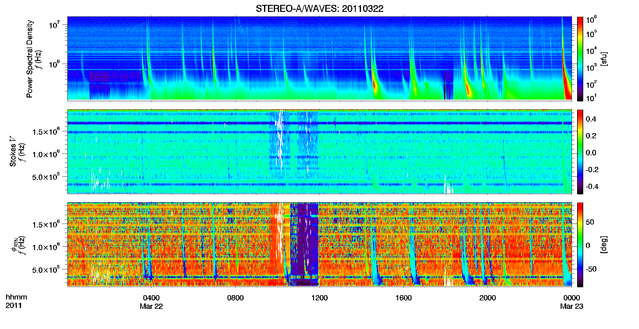Click the Stokes V panel's 5.0×10^5 tick label
This screenshot has height=329, width=639.
coord(46,177)
